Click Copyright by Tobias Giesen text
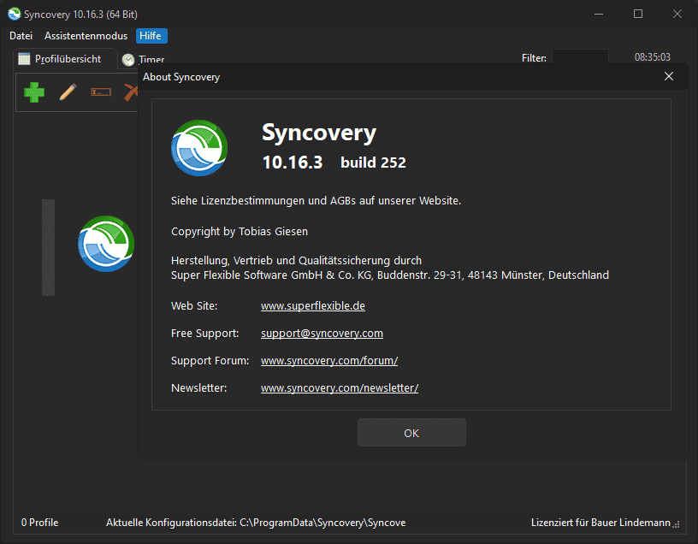 (x=240, y=232)
